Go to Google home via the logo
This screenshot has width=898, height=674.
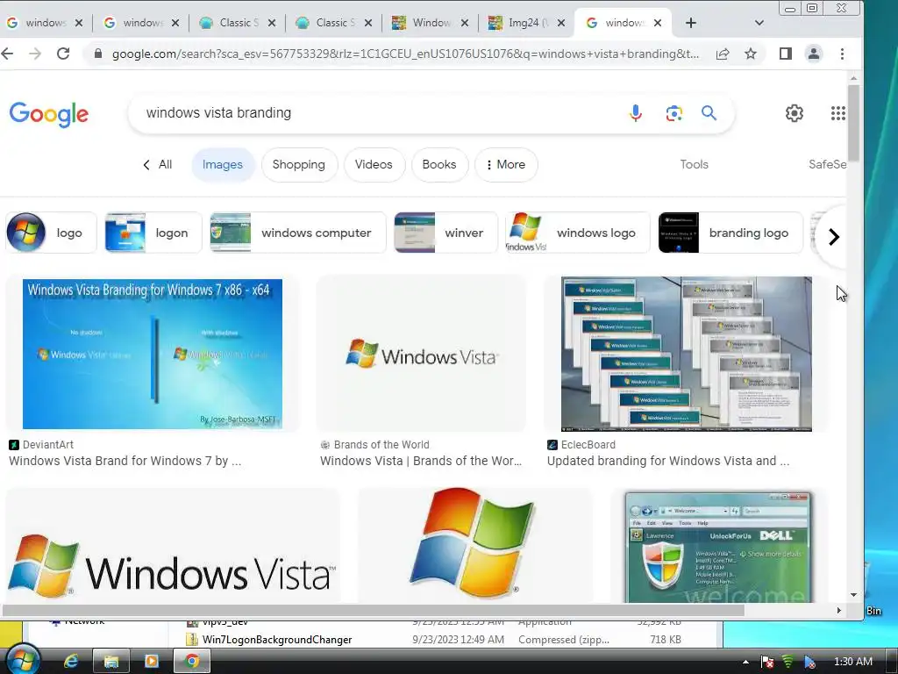(49, 114)
